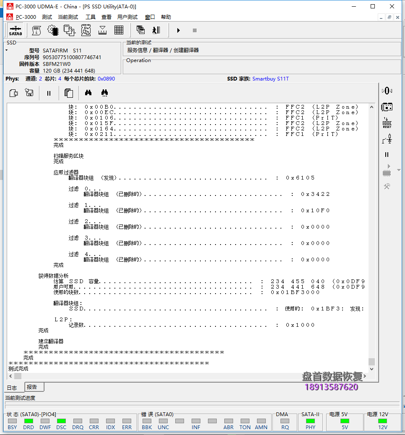Click the firmware version SBFM21W0 text

pos(57,64)
